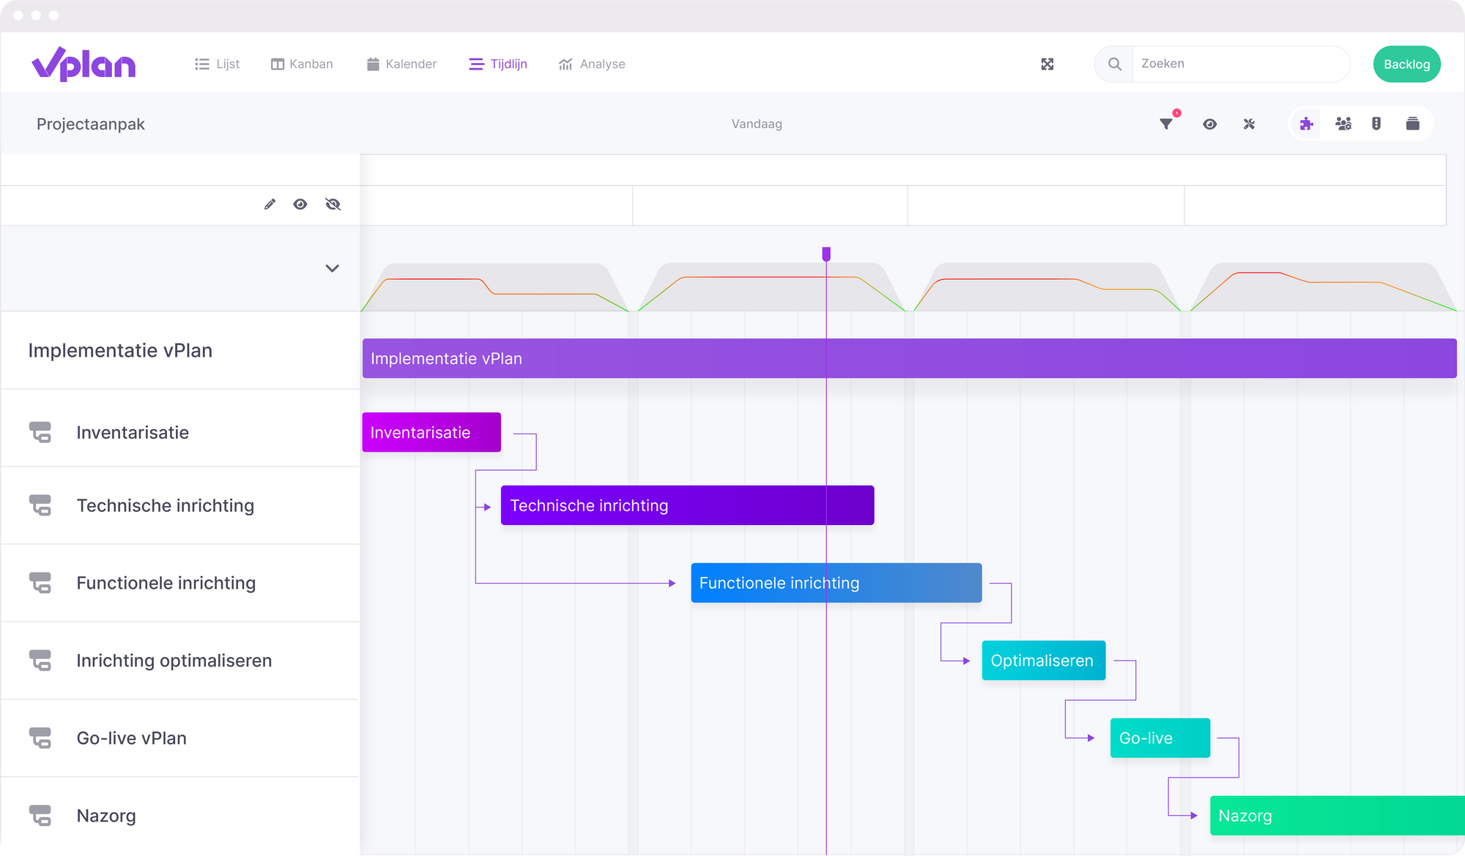This screenshot has height=856, width=1465.
Task: Select the Implementatie vPlan project row
Action: pyautogui.click(x=180, y=350)
